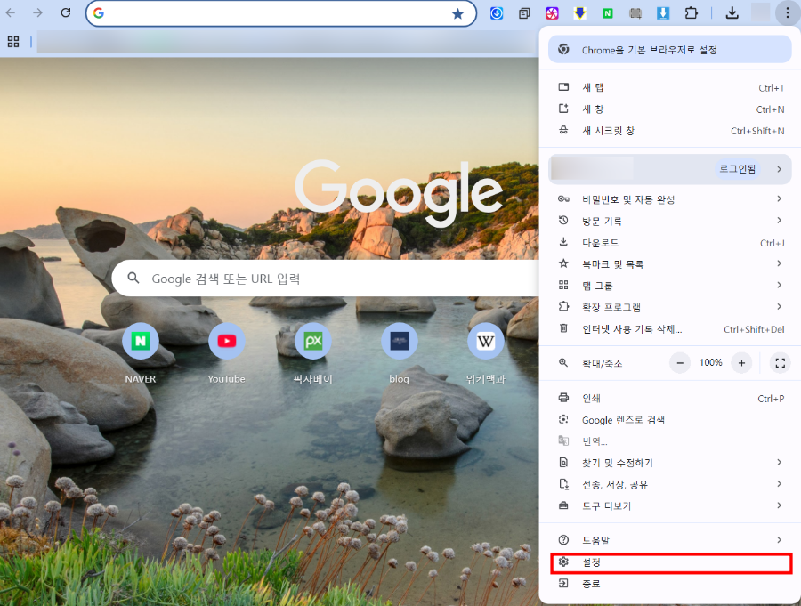Image resolution: width=801 pixels, height=606 pixels.
Task: Open downloads via the toolbar download icon
Action: coord(732,12)
